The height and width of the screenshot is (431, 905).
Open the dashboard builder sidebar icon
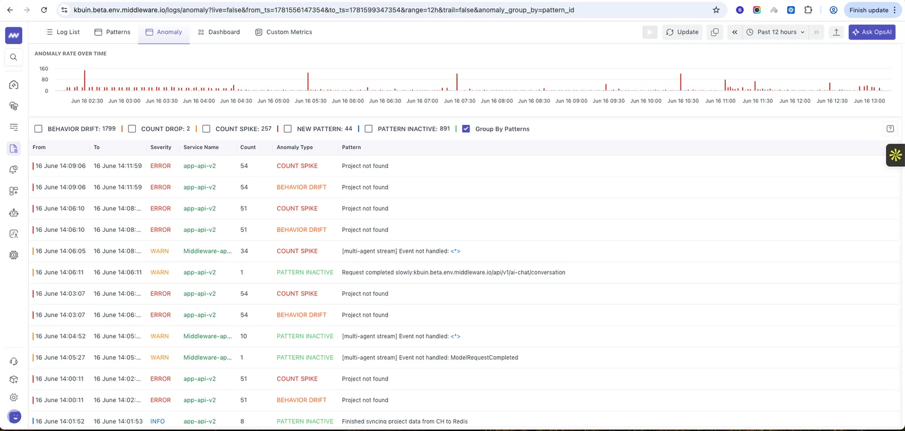click(14, 191)
